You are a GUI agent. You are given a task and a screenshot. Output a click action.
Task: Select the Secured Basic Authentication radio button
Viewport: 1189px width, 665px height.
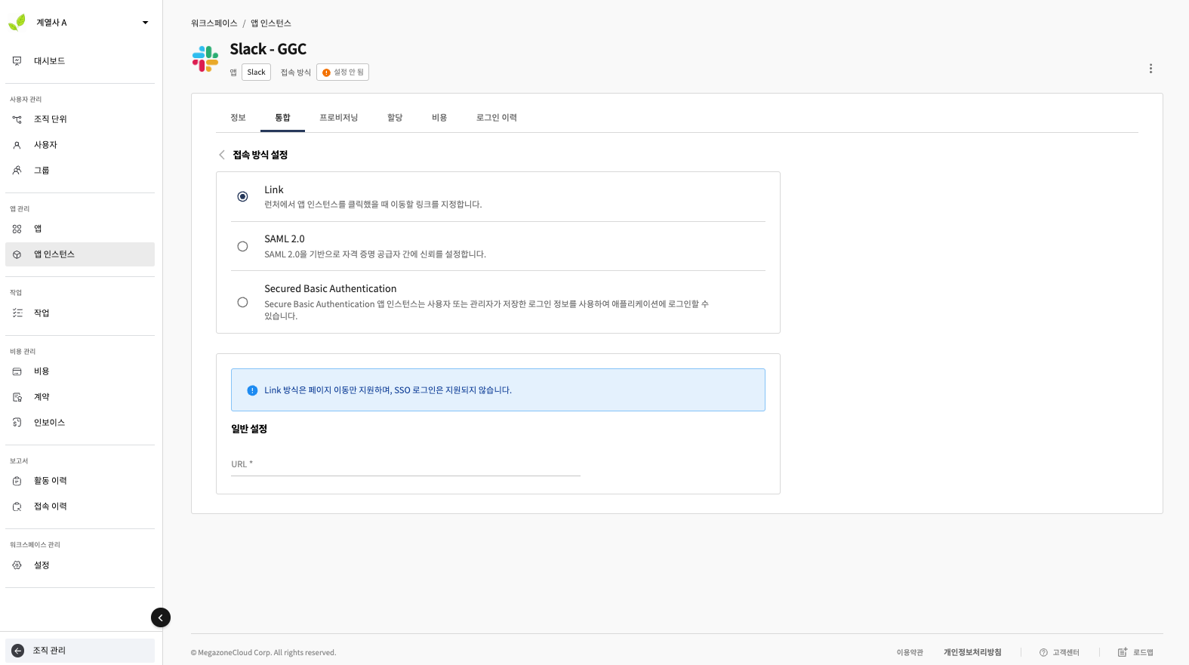pyautogui.click(x=242, y=302)
